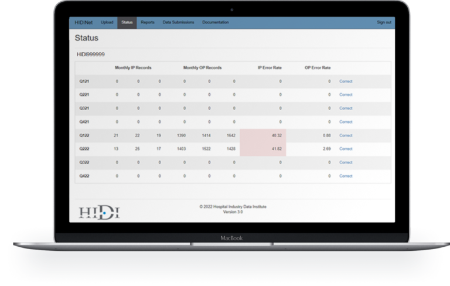The image size is (450, 286).
Task: Click the highlighted 41.82 IP error cell
Action: [263, 149]
